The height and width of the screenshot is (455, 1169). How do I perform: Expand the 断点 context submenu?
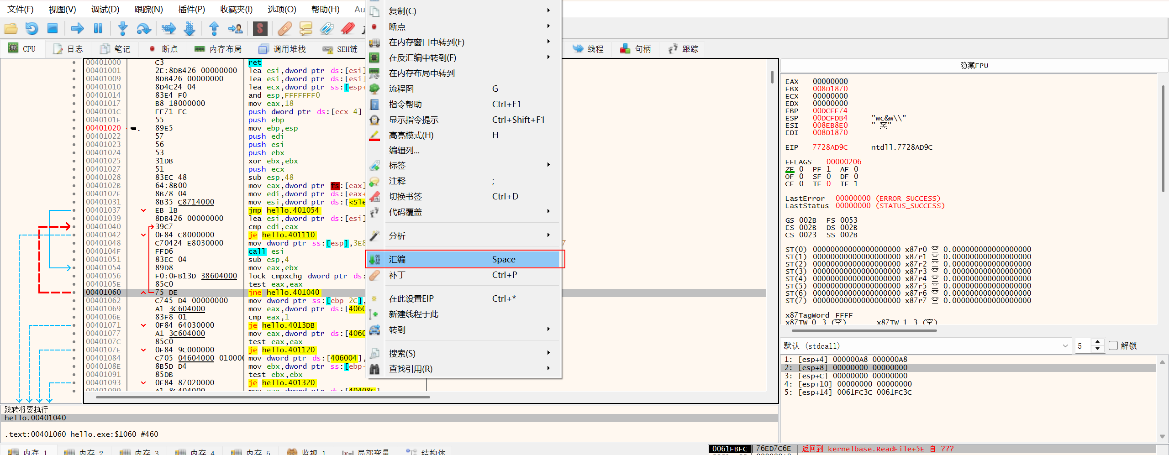tap(465, 26)
